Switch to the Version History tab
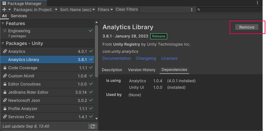 [x=142, y=70]
